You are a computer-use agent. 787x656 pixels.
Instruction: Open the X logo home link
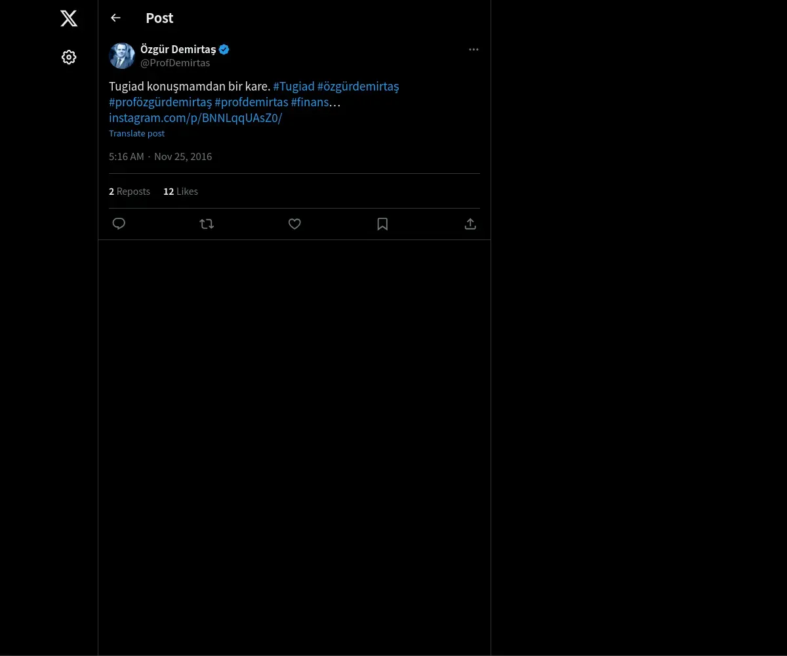click(x=69, y=18)
